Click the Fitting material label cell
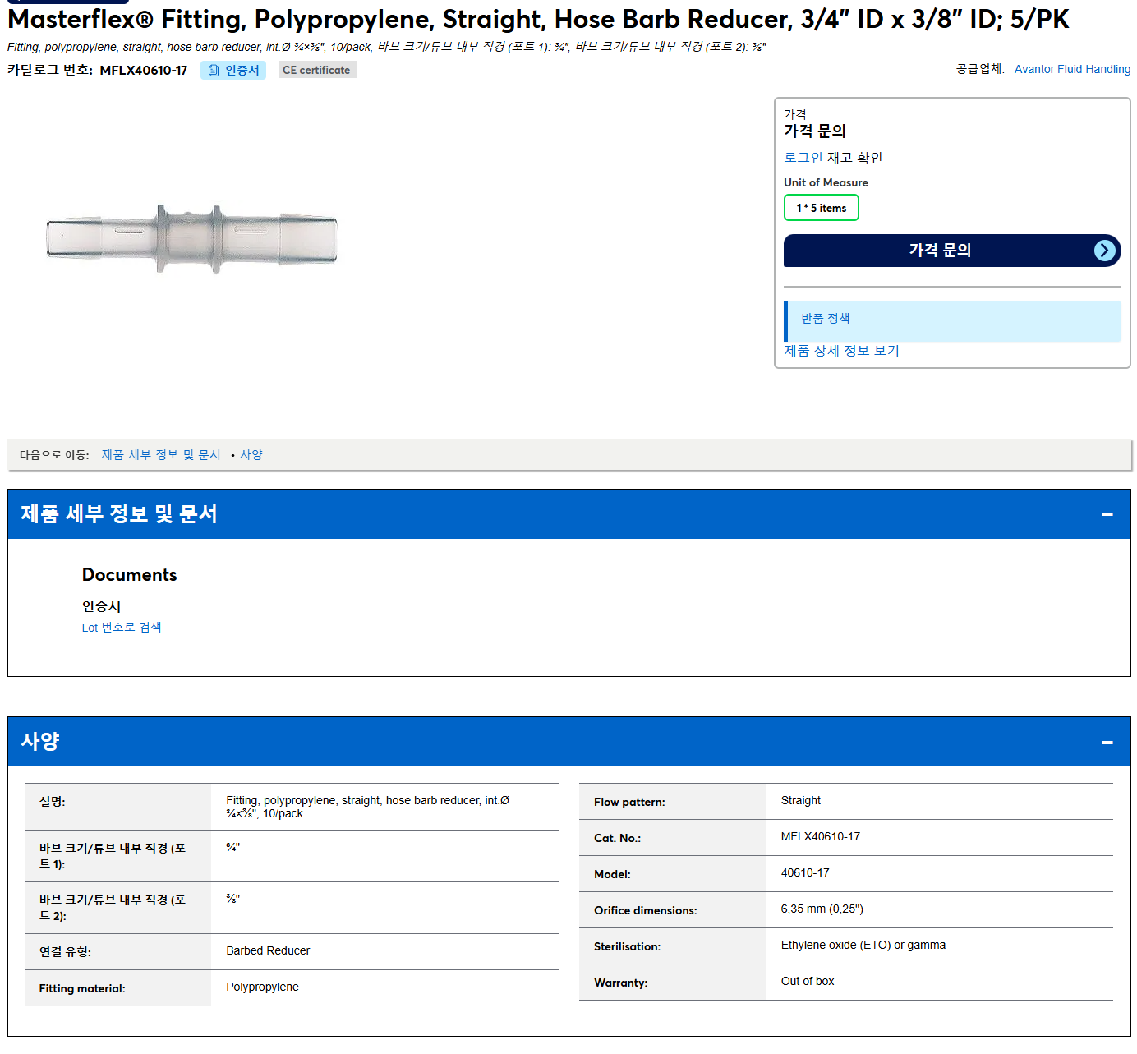This screenshot has width=1137, height=1054. [x=117, y=988]
